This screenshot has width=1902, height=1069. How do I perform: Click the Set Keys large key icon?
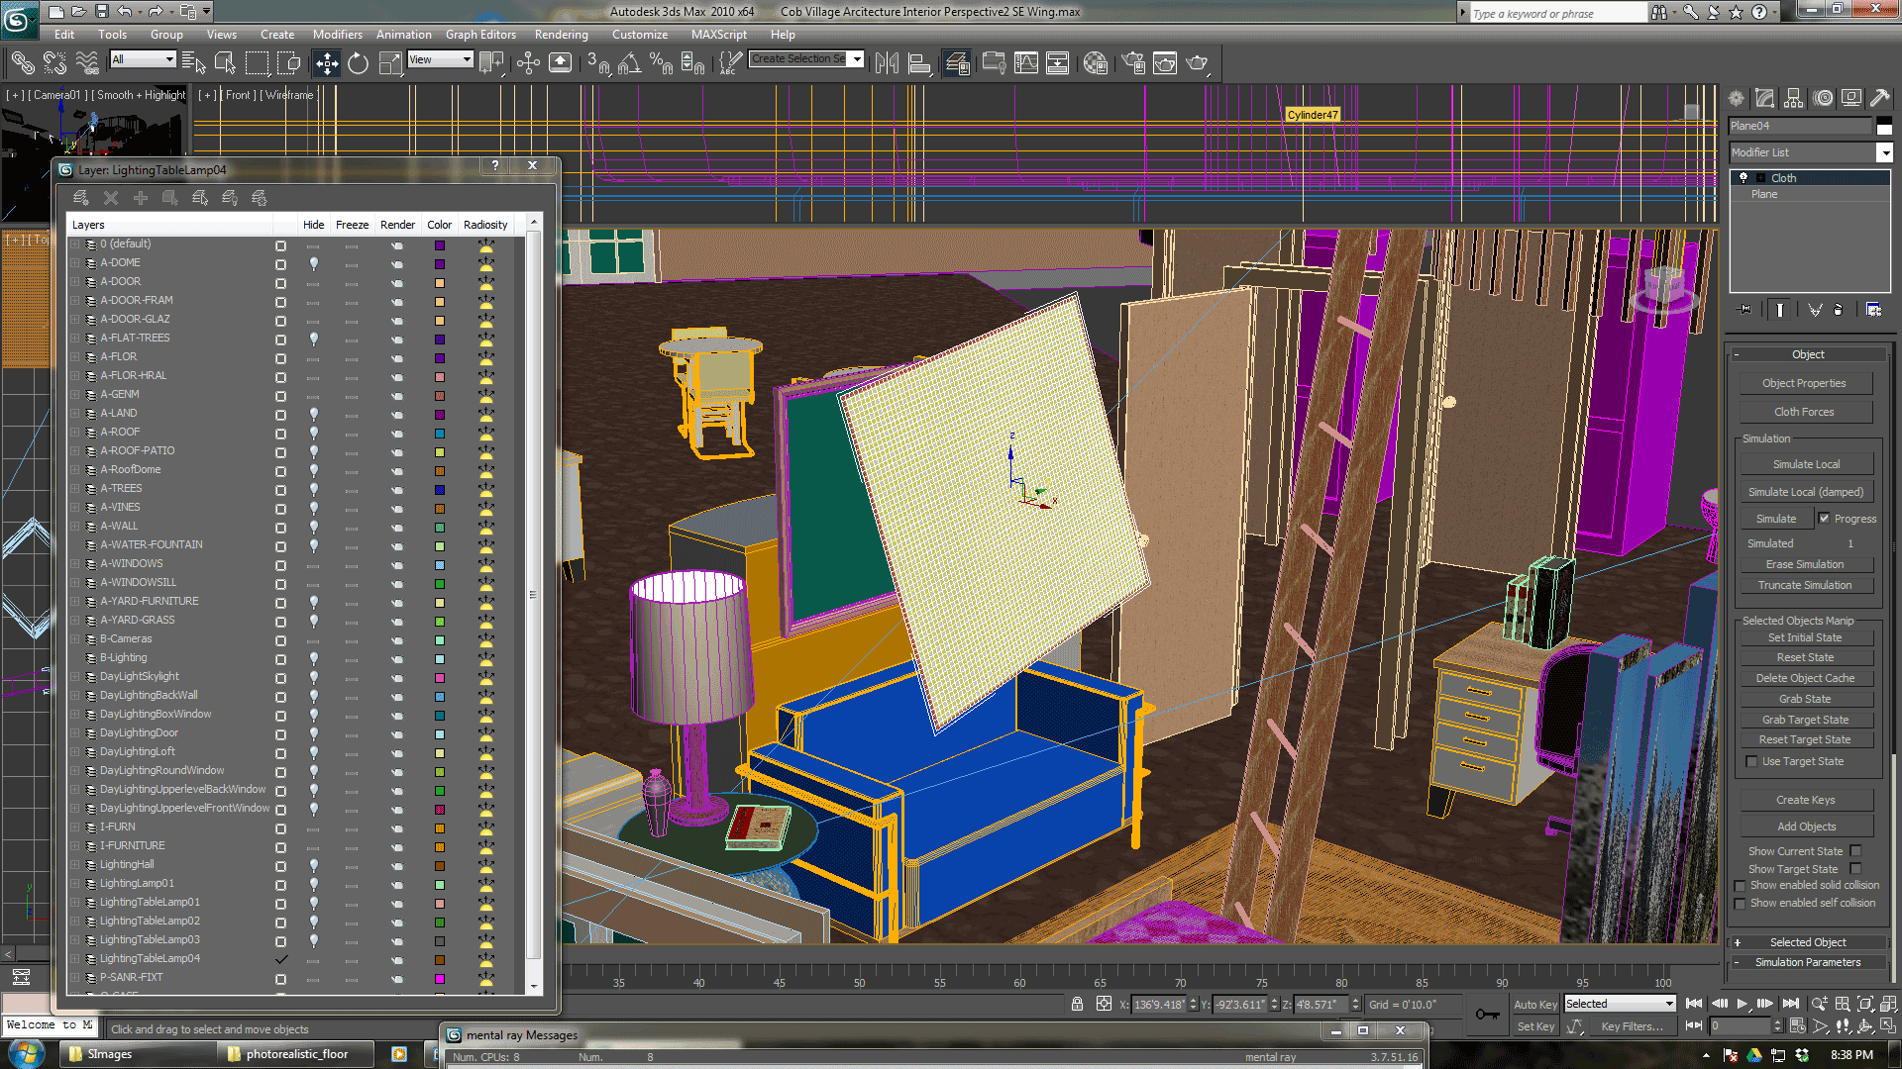(1487, 1015)
